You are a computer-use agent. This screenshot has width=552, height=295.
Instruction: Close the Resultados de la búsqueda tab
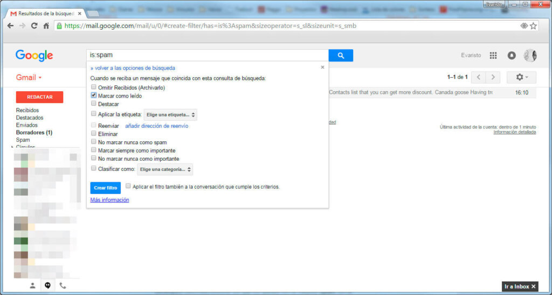(80, 13)
